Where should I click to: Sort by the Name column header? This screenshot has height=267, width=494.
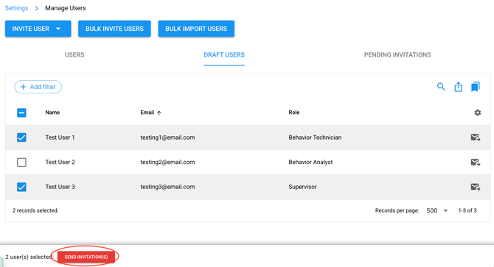(x=52, y=113)
